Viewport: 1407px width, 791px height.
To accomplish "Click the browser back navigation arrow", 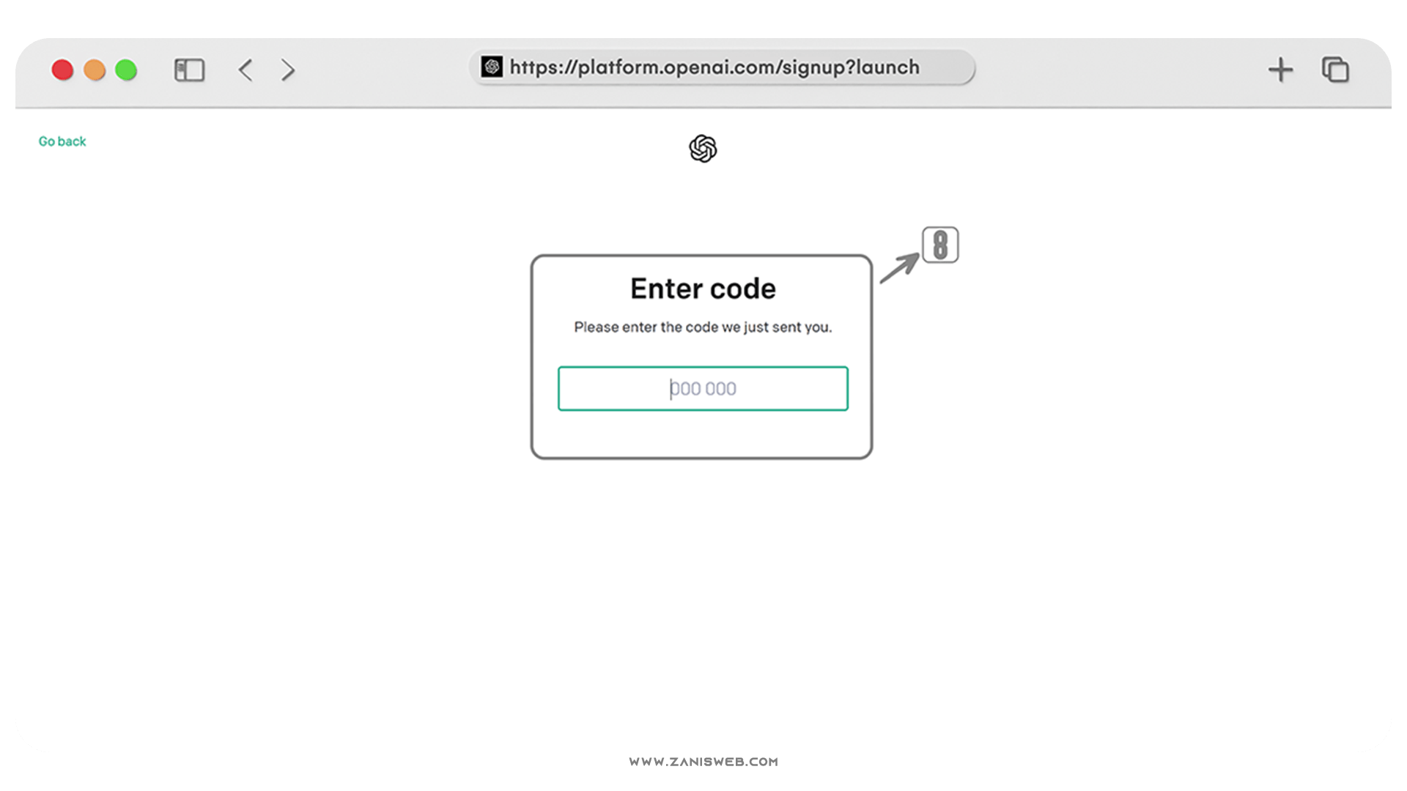I will pos(246,69).
